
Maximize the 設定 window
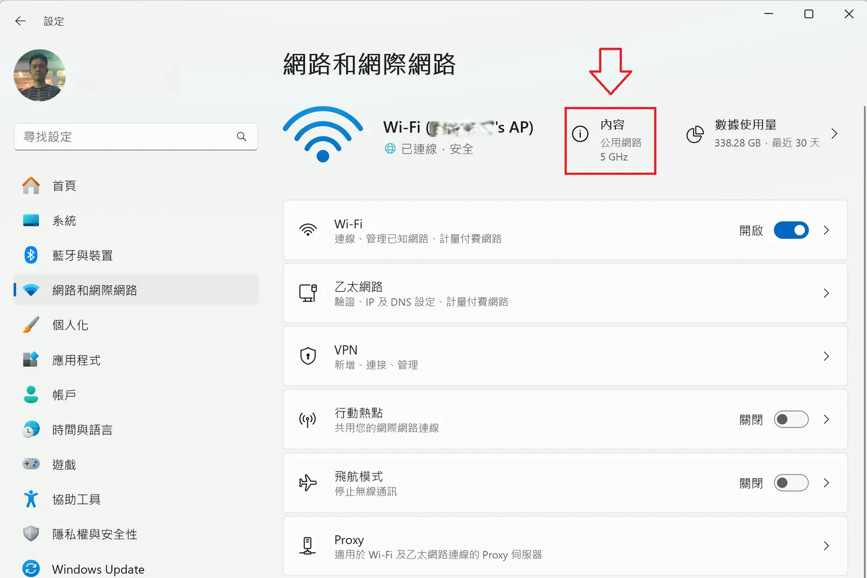pos(808,14)
